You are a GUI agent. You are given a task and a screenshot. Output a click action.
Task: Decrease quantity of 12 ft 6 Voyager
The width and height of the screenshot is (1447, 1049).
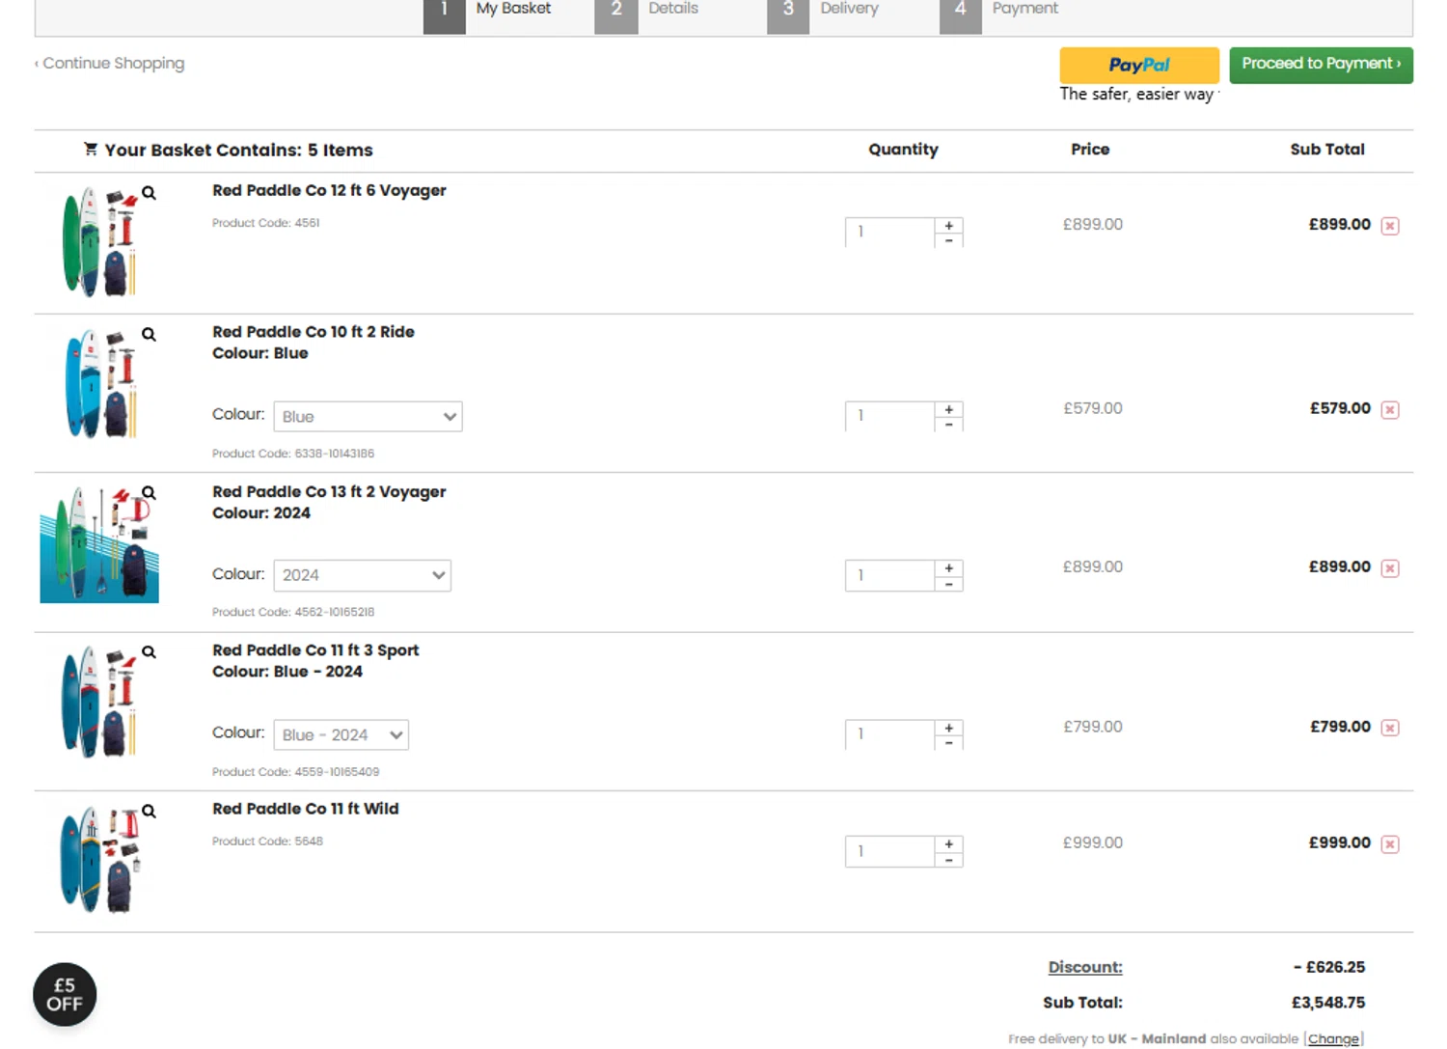(949, 240)
